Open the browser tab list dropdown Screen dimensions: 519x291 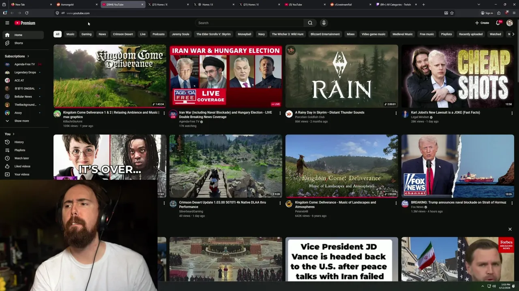click(x=478, y=4)
